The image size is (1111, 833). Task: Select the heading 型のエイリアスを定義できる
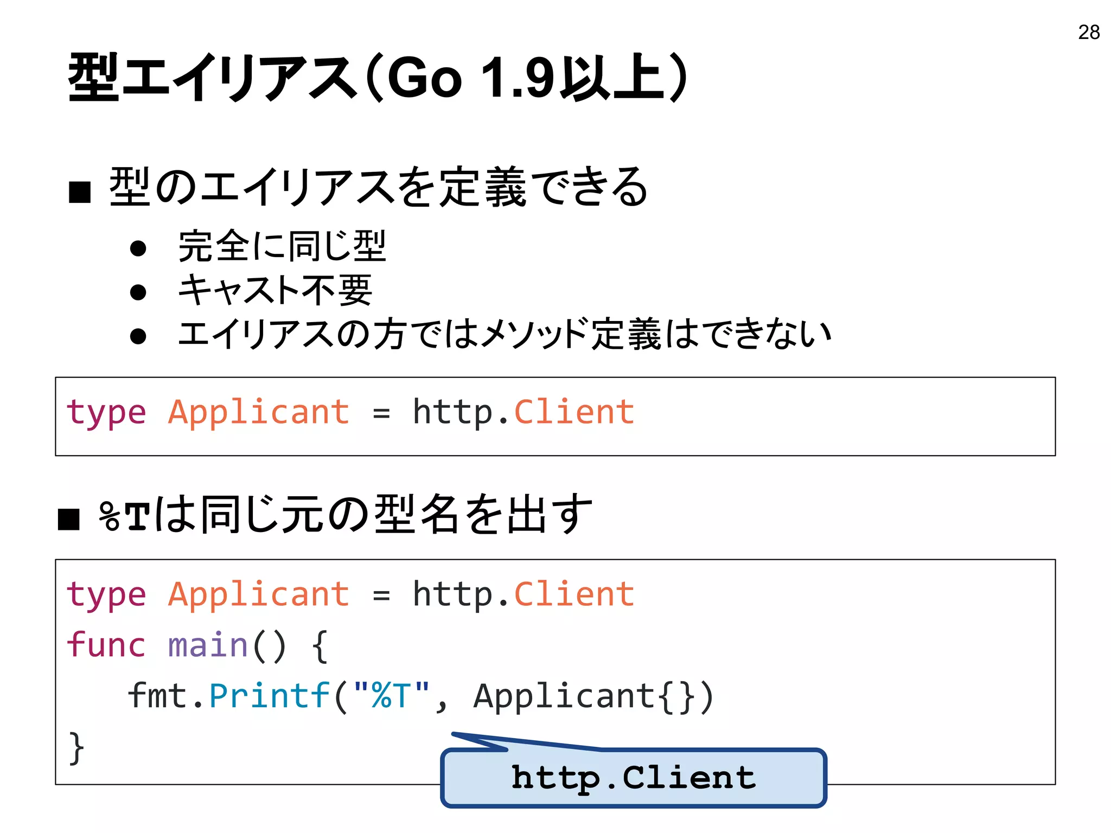point(378,187)
